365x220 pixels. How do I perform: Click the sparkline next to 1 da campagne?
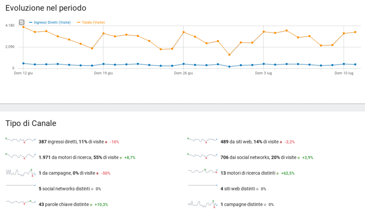(20, 173)
